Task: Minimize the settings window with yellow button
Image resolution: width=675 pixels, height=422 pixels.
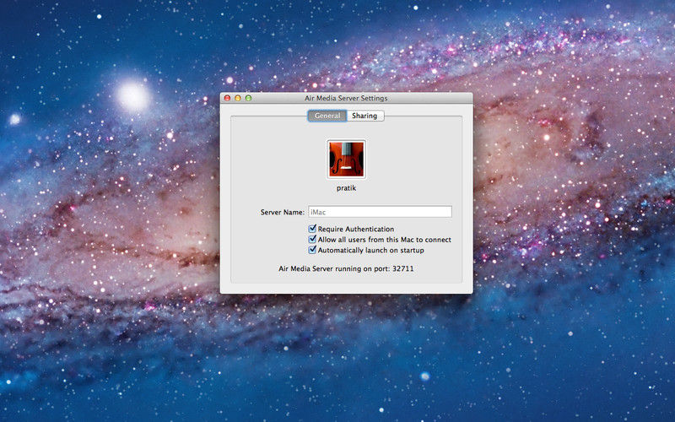Action: click(238, 99)
